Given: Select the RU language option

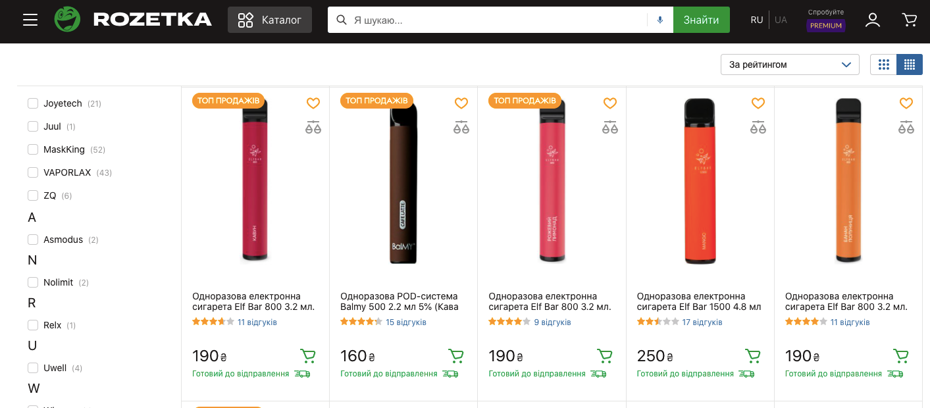Looking at the screenshot, I should coord(757,20).
